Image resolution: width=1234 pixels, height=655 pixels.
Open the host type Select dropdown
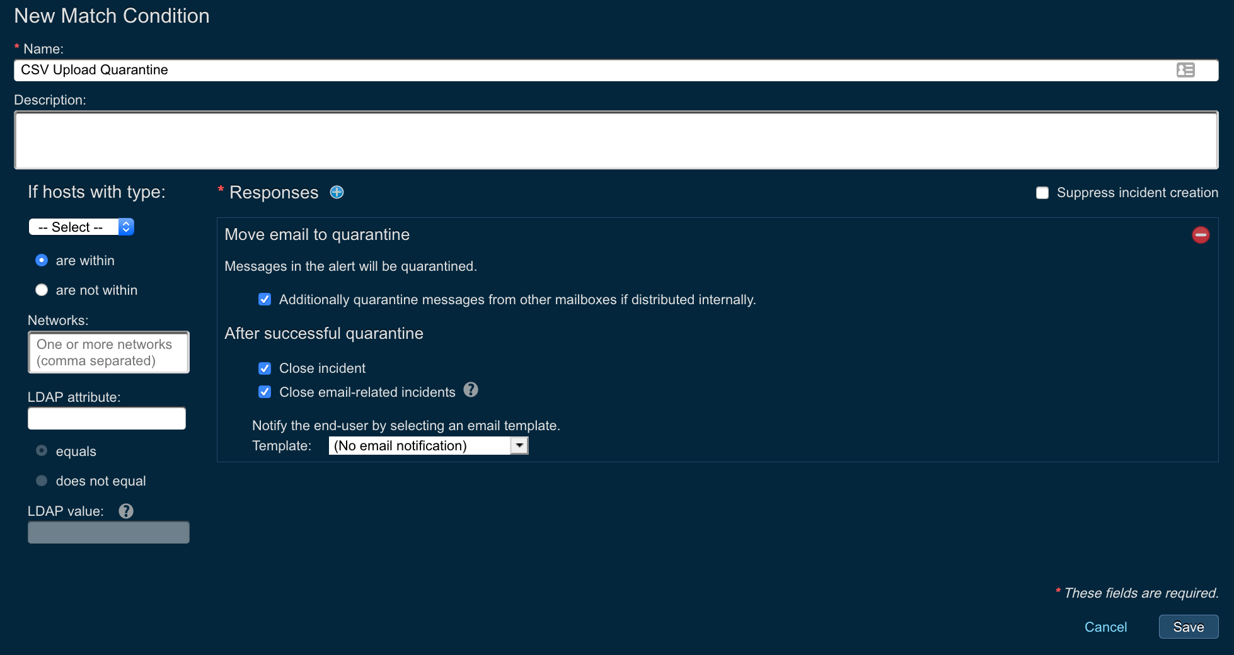81,227
